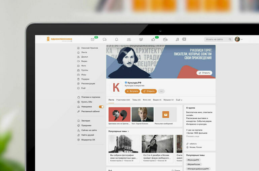
Task: Open the culture.ru website link
Action: click(x=193, y=144)
